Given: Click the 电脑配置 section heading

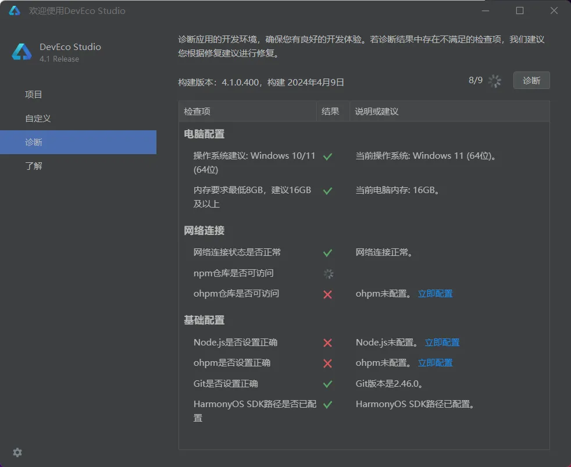Looking at the screenshot, I should click(204, 134).
